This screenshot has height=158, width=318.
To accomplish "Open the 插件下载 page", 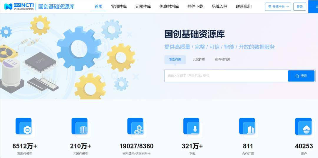I will pos(195,6).
